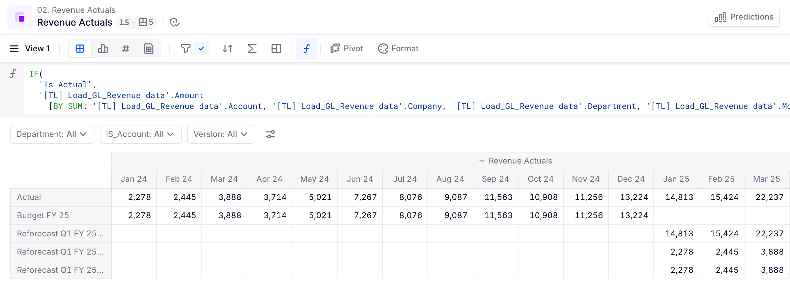Toggle the filter checkmark beside funnel
The height and width of the screenshot is (290, 790).
tap(201, 49)
